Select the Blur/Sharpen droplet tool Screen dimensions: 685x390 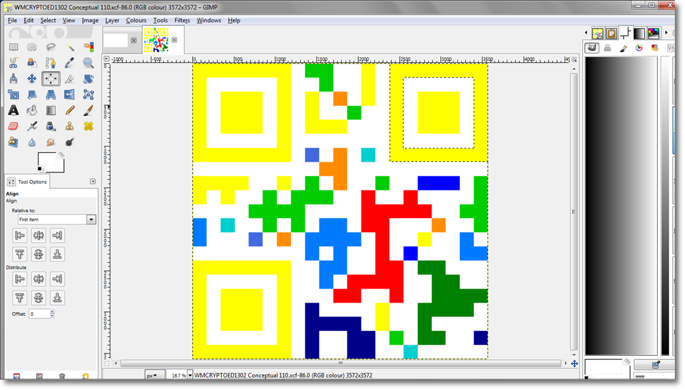(x=32, y=142)
